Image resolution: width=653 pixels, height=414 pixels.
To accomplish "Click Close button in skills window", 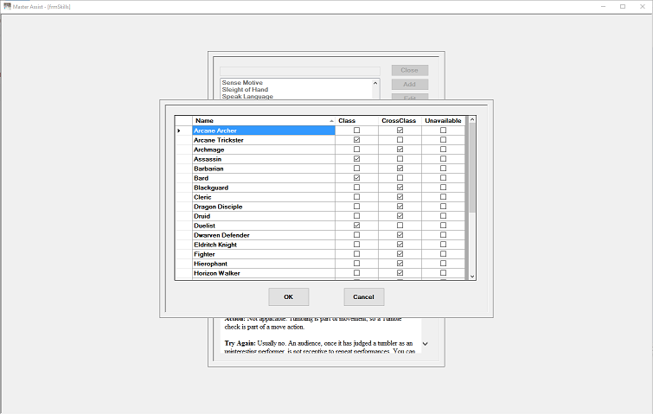I will click(x=410, y=70).
